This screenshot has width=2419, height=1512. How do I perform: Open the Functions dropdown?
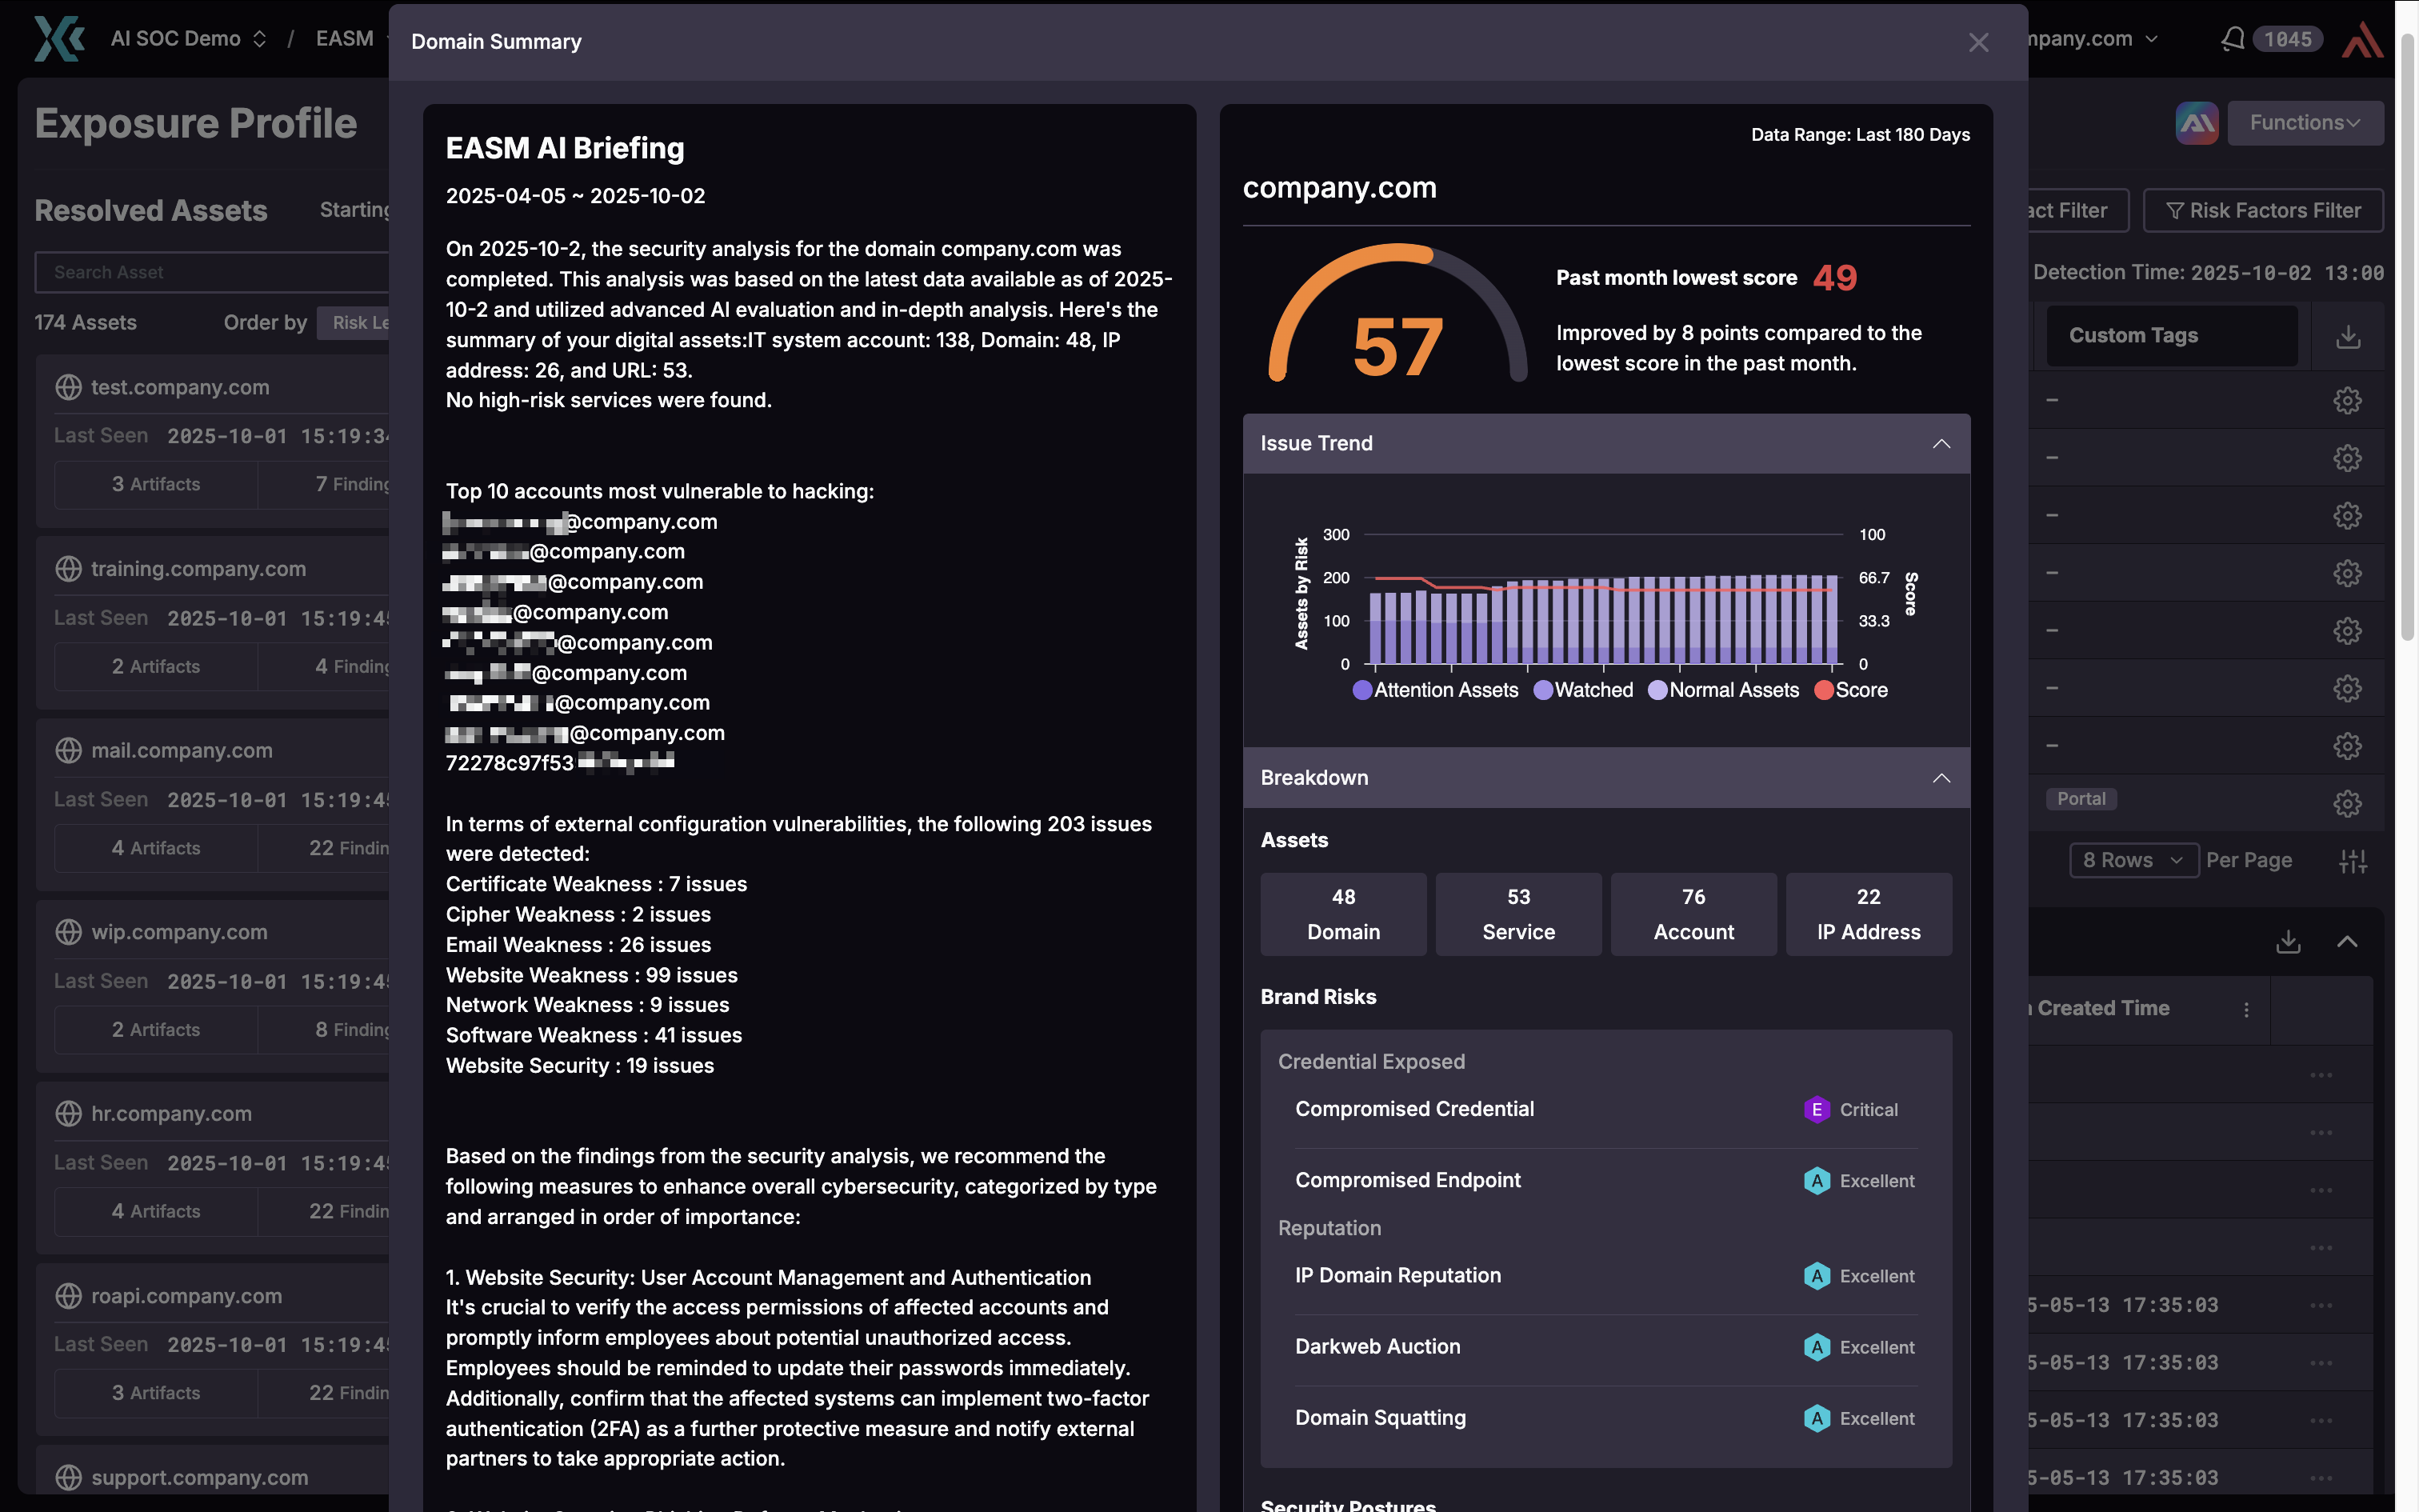(2305, 122)
